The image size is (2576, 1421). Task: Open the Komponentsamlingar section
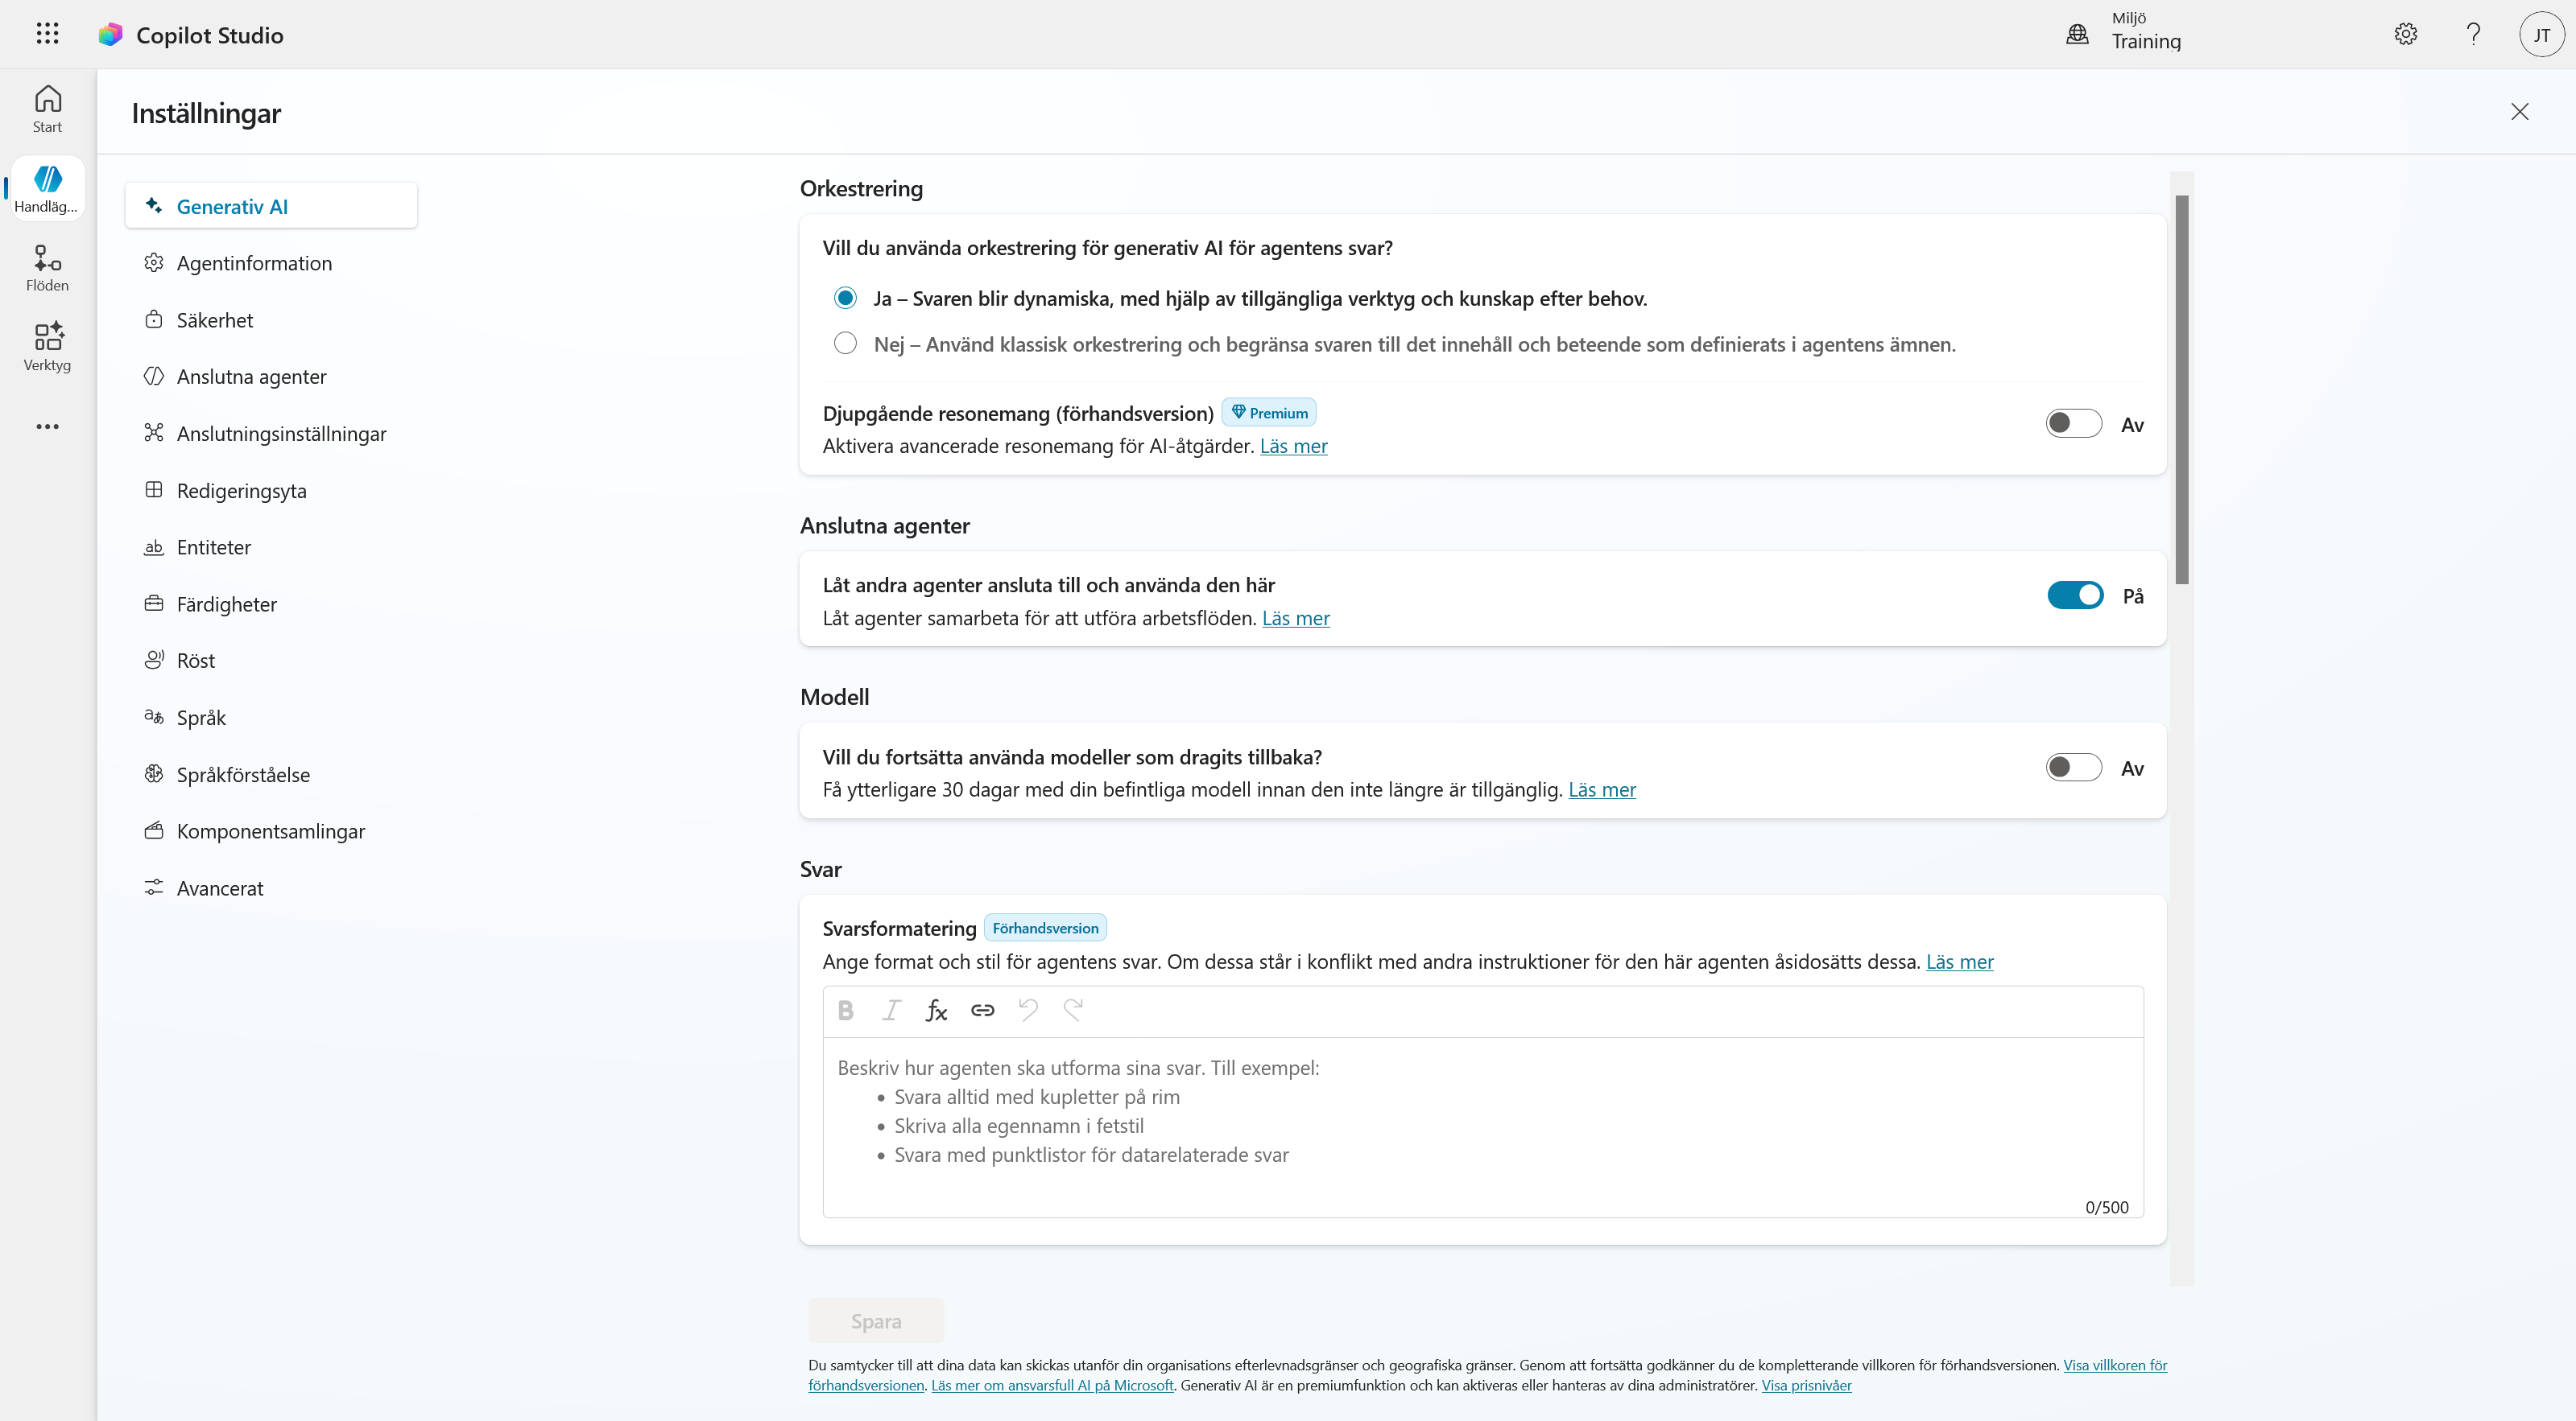271,831
